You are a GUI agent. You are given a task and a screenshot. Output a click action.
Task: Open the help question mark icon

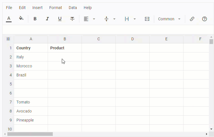tap(204, 19)
